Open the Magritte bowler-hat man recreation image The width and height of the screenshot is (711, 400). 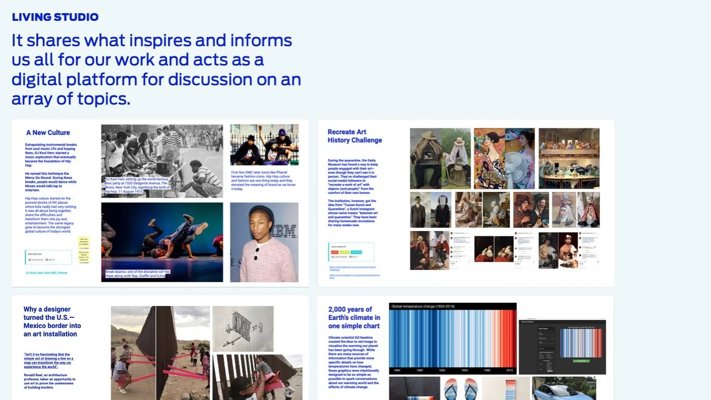tap(430, 209)
